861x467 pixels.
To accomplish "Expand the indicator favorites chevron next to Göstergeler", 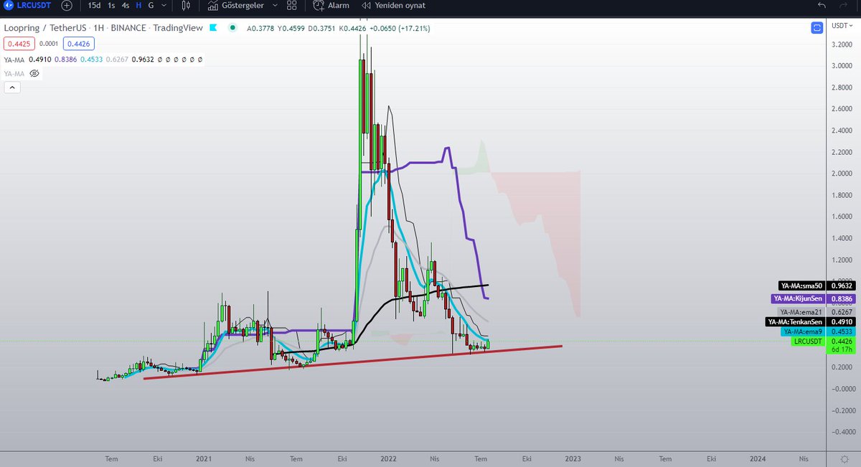I will tap(274, 5).
